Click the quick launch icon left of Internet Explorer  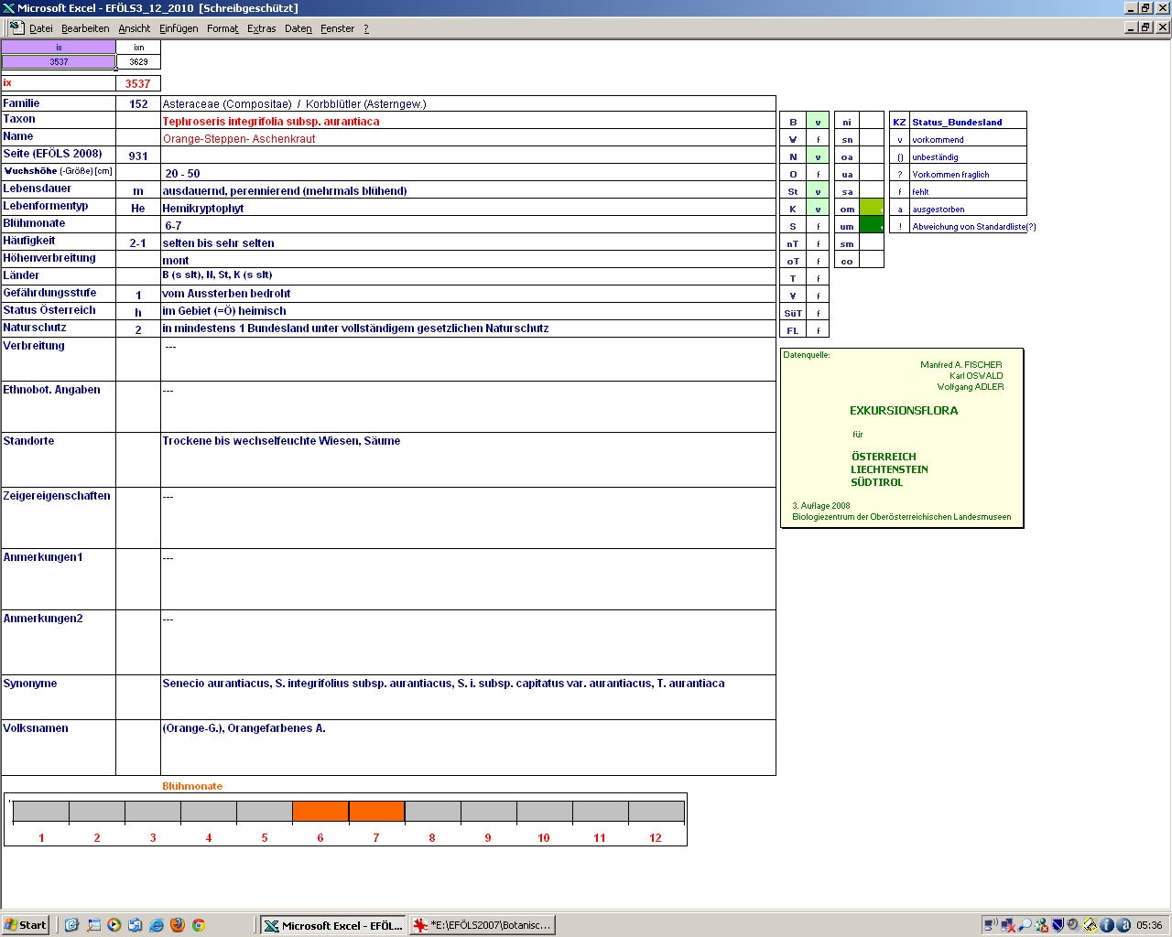click(135, 925)
